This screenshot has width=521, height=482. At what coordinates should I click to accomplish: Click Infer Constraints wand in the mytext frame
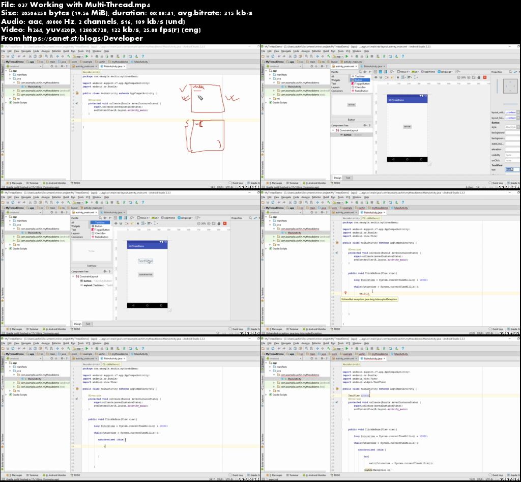132,223
